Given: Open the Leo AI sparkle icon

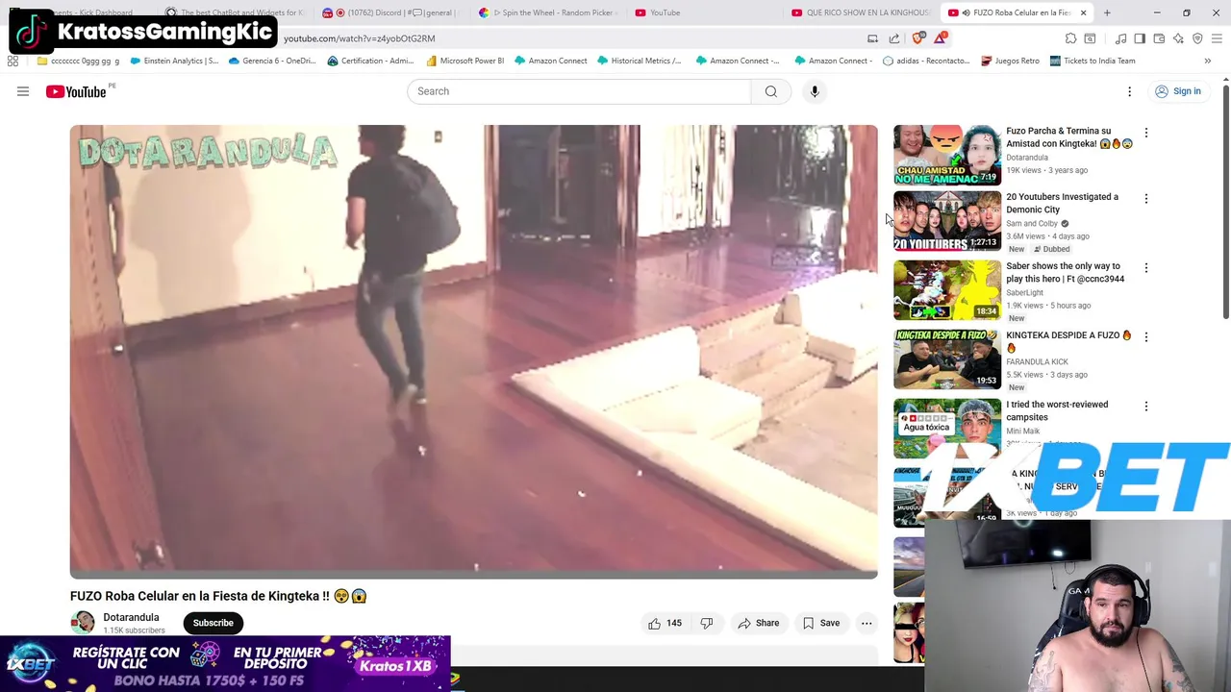Looking at the screenshot, I should 1178,38.
